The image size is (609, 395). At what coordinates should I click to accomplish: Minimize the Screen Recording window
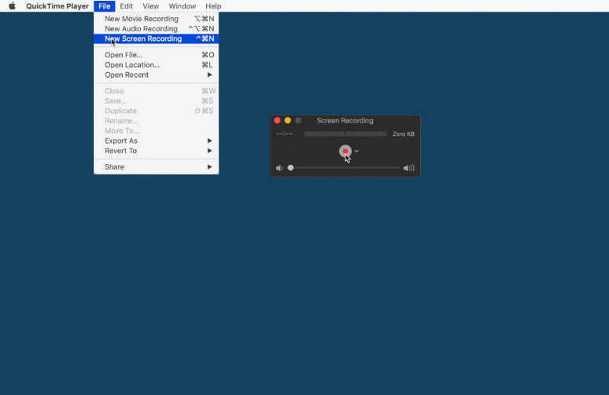pyautogui.click(x=287, y=120)
